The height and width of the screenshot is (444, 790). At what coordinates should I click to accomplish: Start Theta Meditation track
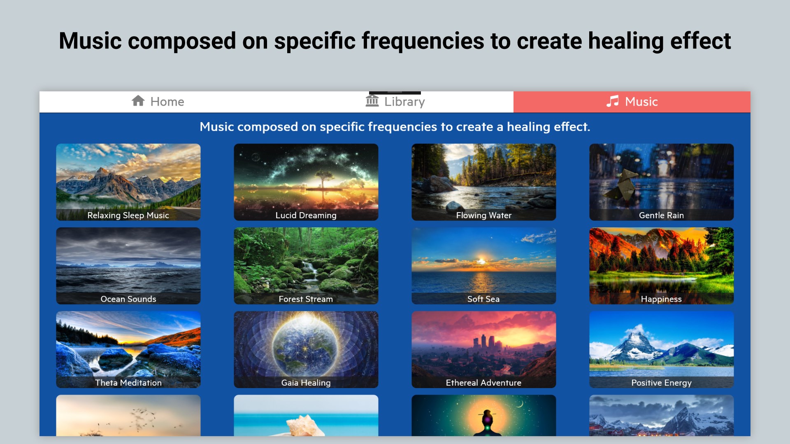pos(128,349)
